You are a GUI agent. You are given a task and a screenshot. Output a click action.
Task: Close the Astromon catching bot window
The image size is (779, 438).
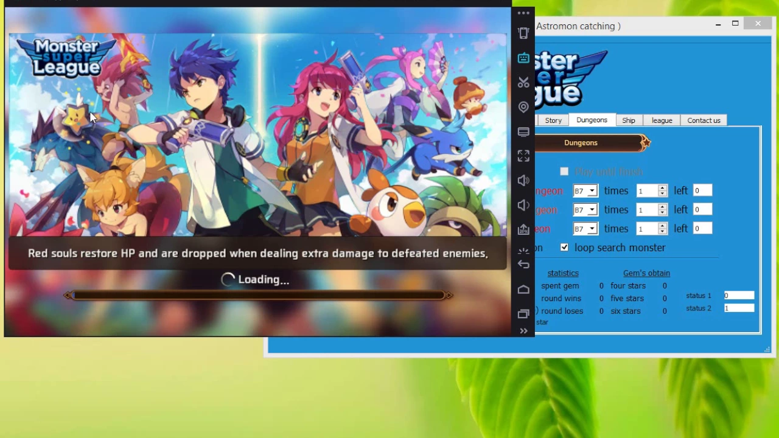point(758,24)
